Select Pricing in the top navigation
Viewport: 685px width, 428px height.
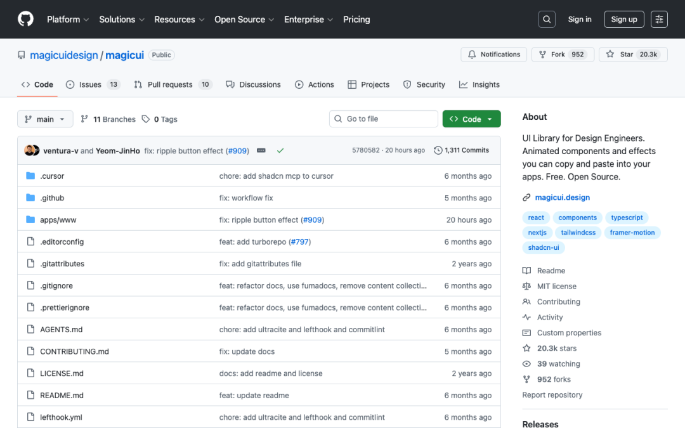click(356, 20)
